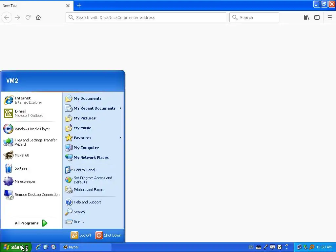The height and width of the screenshot is (252, 336).
Task: Focus the DuckDuckGo address bar
Action: pyautogui.click(x=146, y=17)
